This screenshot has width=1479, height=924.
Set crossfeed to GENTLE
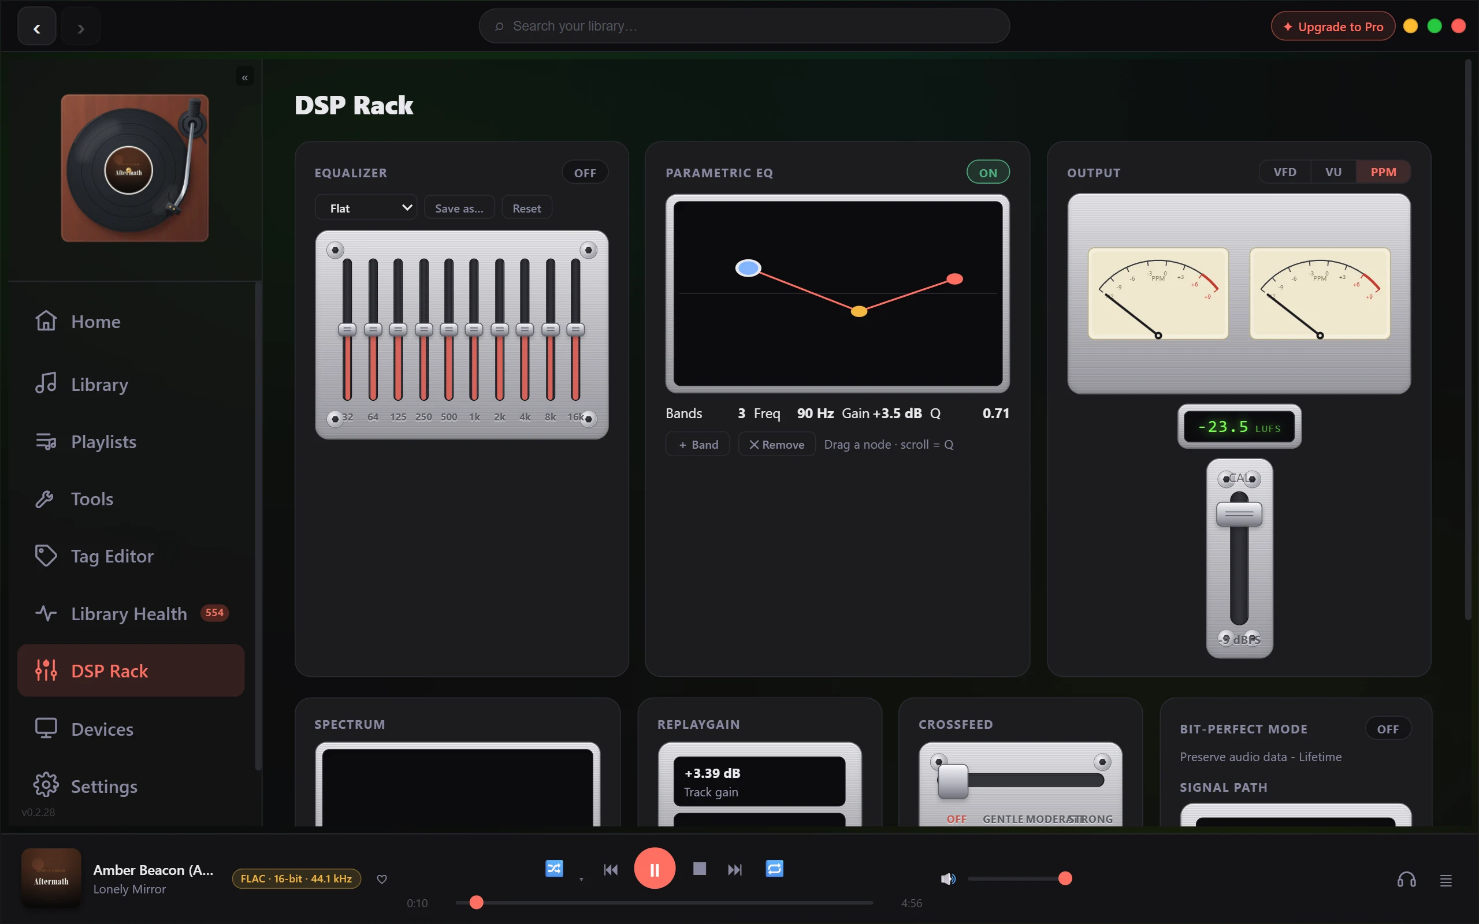click(1003, 819)
